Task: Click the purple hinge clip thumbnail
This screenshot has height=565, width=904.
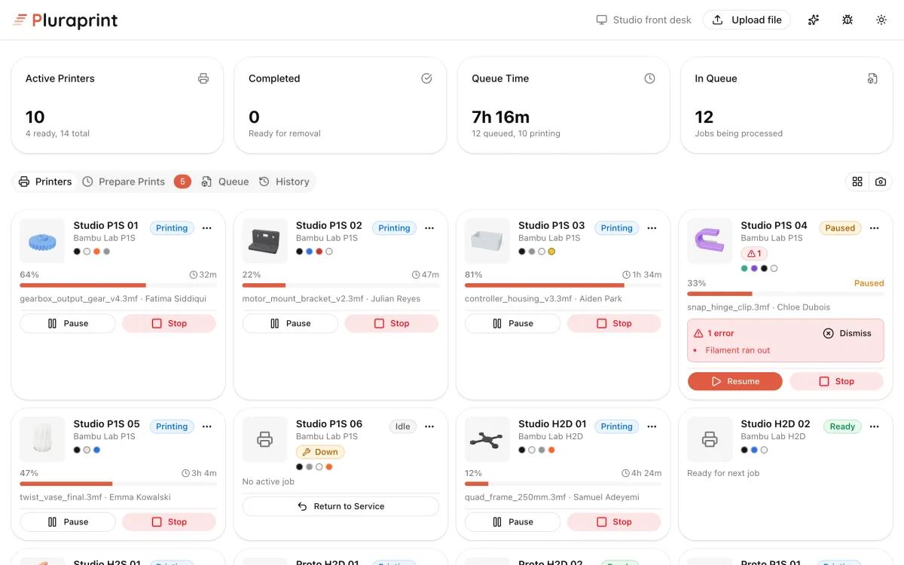Action: [710, 241]
